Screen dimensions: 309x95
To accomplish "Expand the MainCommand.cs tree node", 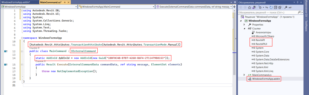I will [244, 75].
